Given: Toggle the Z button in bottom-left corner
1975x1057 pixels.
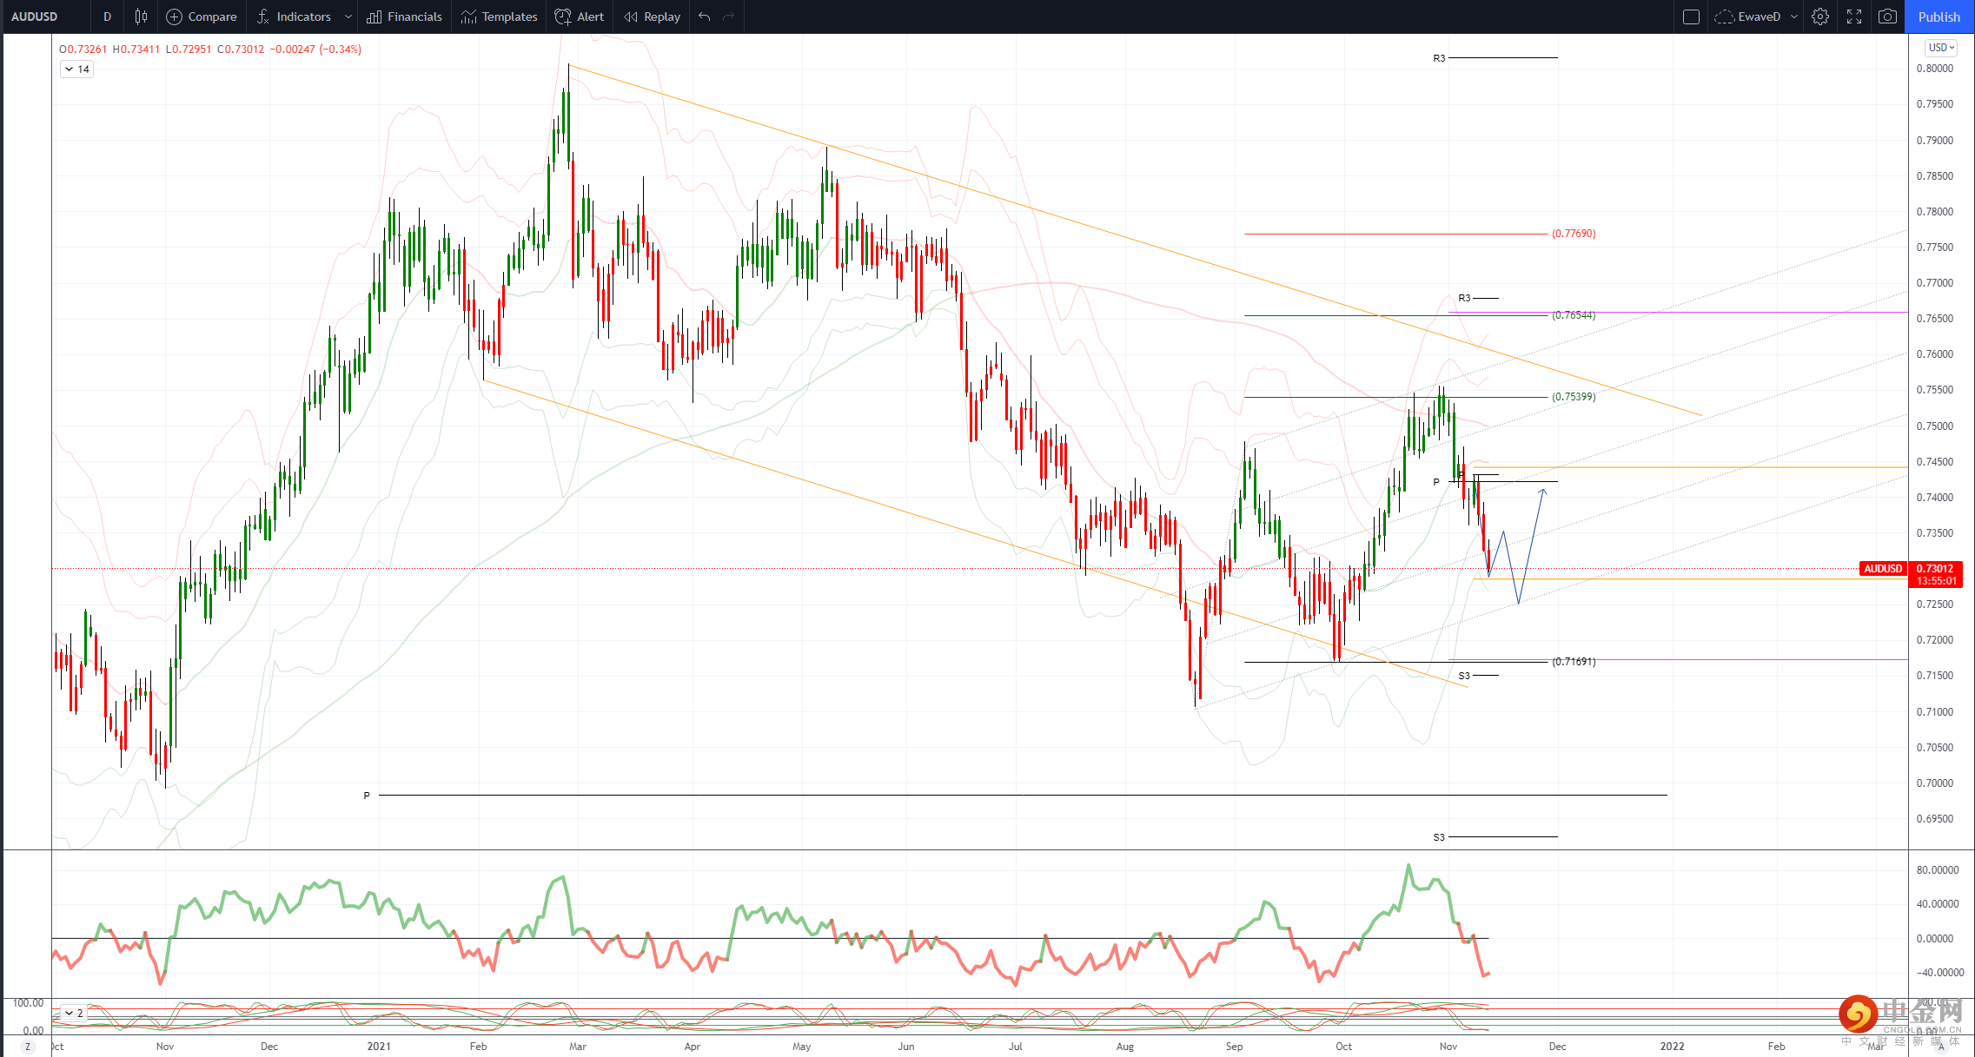Looking at the screenshot, I should point(28,1047).
